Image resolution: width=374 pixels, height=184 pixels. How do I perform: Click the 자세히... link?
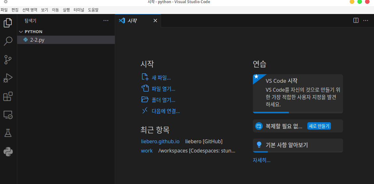[x=261, y=160]
